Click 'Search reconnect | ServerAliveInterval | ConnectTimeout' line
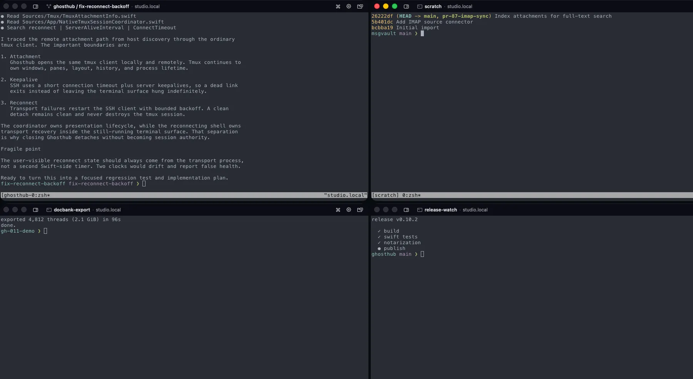This screenshot has height=379, width=693. pos(89,28)
